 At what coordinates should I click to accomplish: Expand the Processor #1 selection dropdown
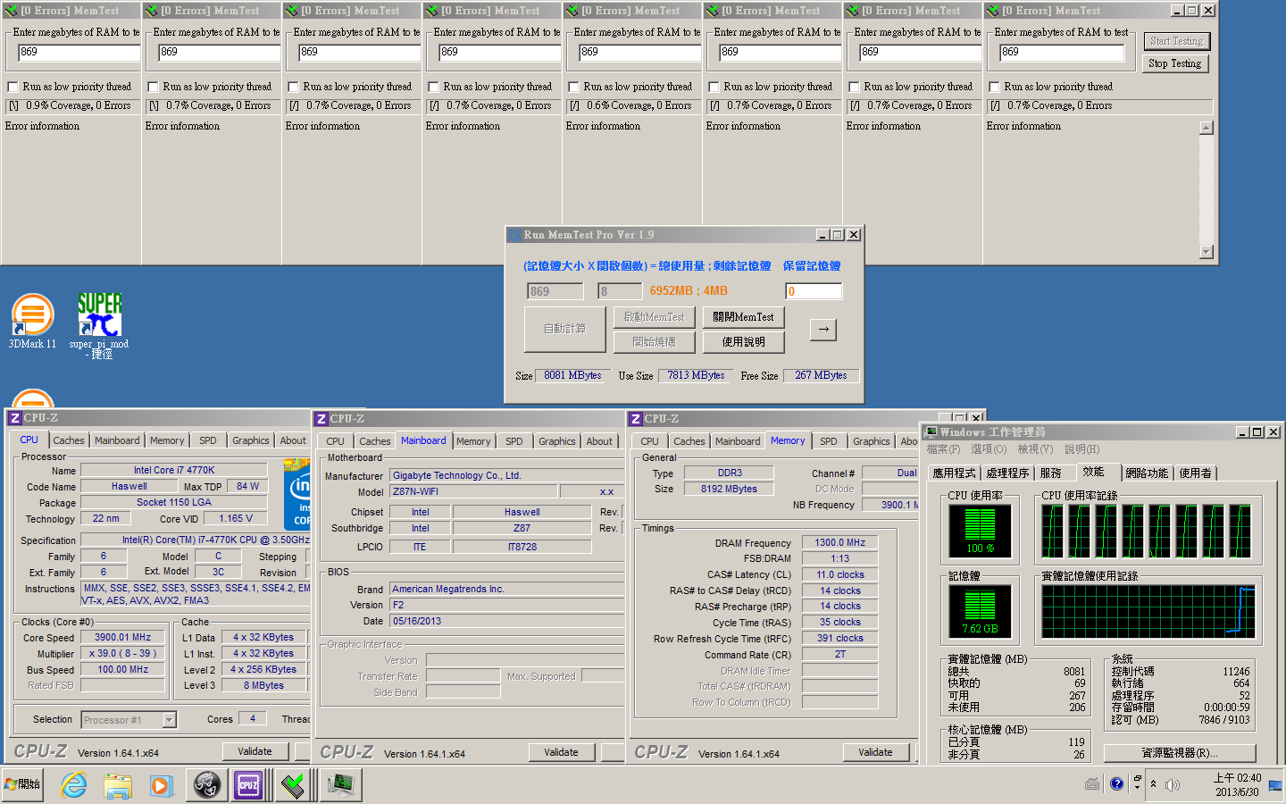tap(170, 720)
